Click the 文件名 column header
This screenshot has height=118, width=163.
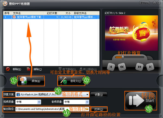point(28,13)
